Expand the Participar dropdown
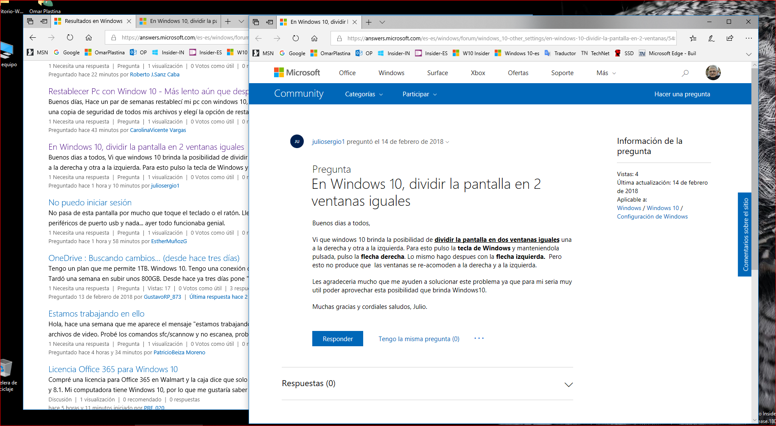776x426 pixels. pyautogui.click(x=420, y=94)
